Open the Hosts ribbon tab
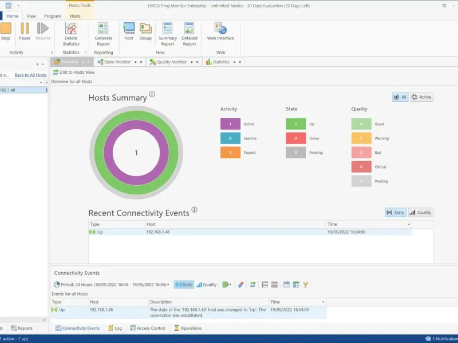The height and width of the screenshot is (343, 458). tap(75, 16)
